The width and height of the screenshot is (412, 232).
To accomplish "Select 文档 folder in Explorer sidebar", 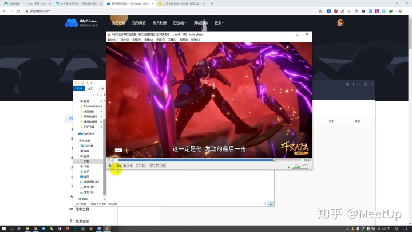I will [85, 161].
